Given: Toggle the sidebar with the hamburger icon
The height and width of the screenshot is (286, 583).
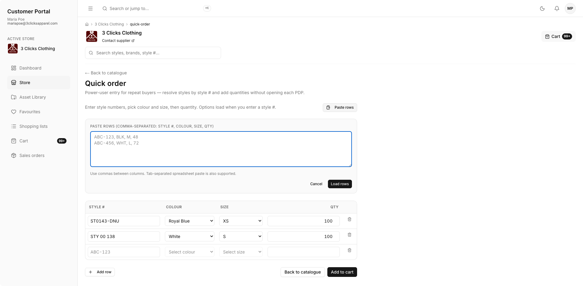Looking at the screenshot, I should pyautogui.click(x=90, y=9).
